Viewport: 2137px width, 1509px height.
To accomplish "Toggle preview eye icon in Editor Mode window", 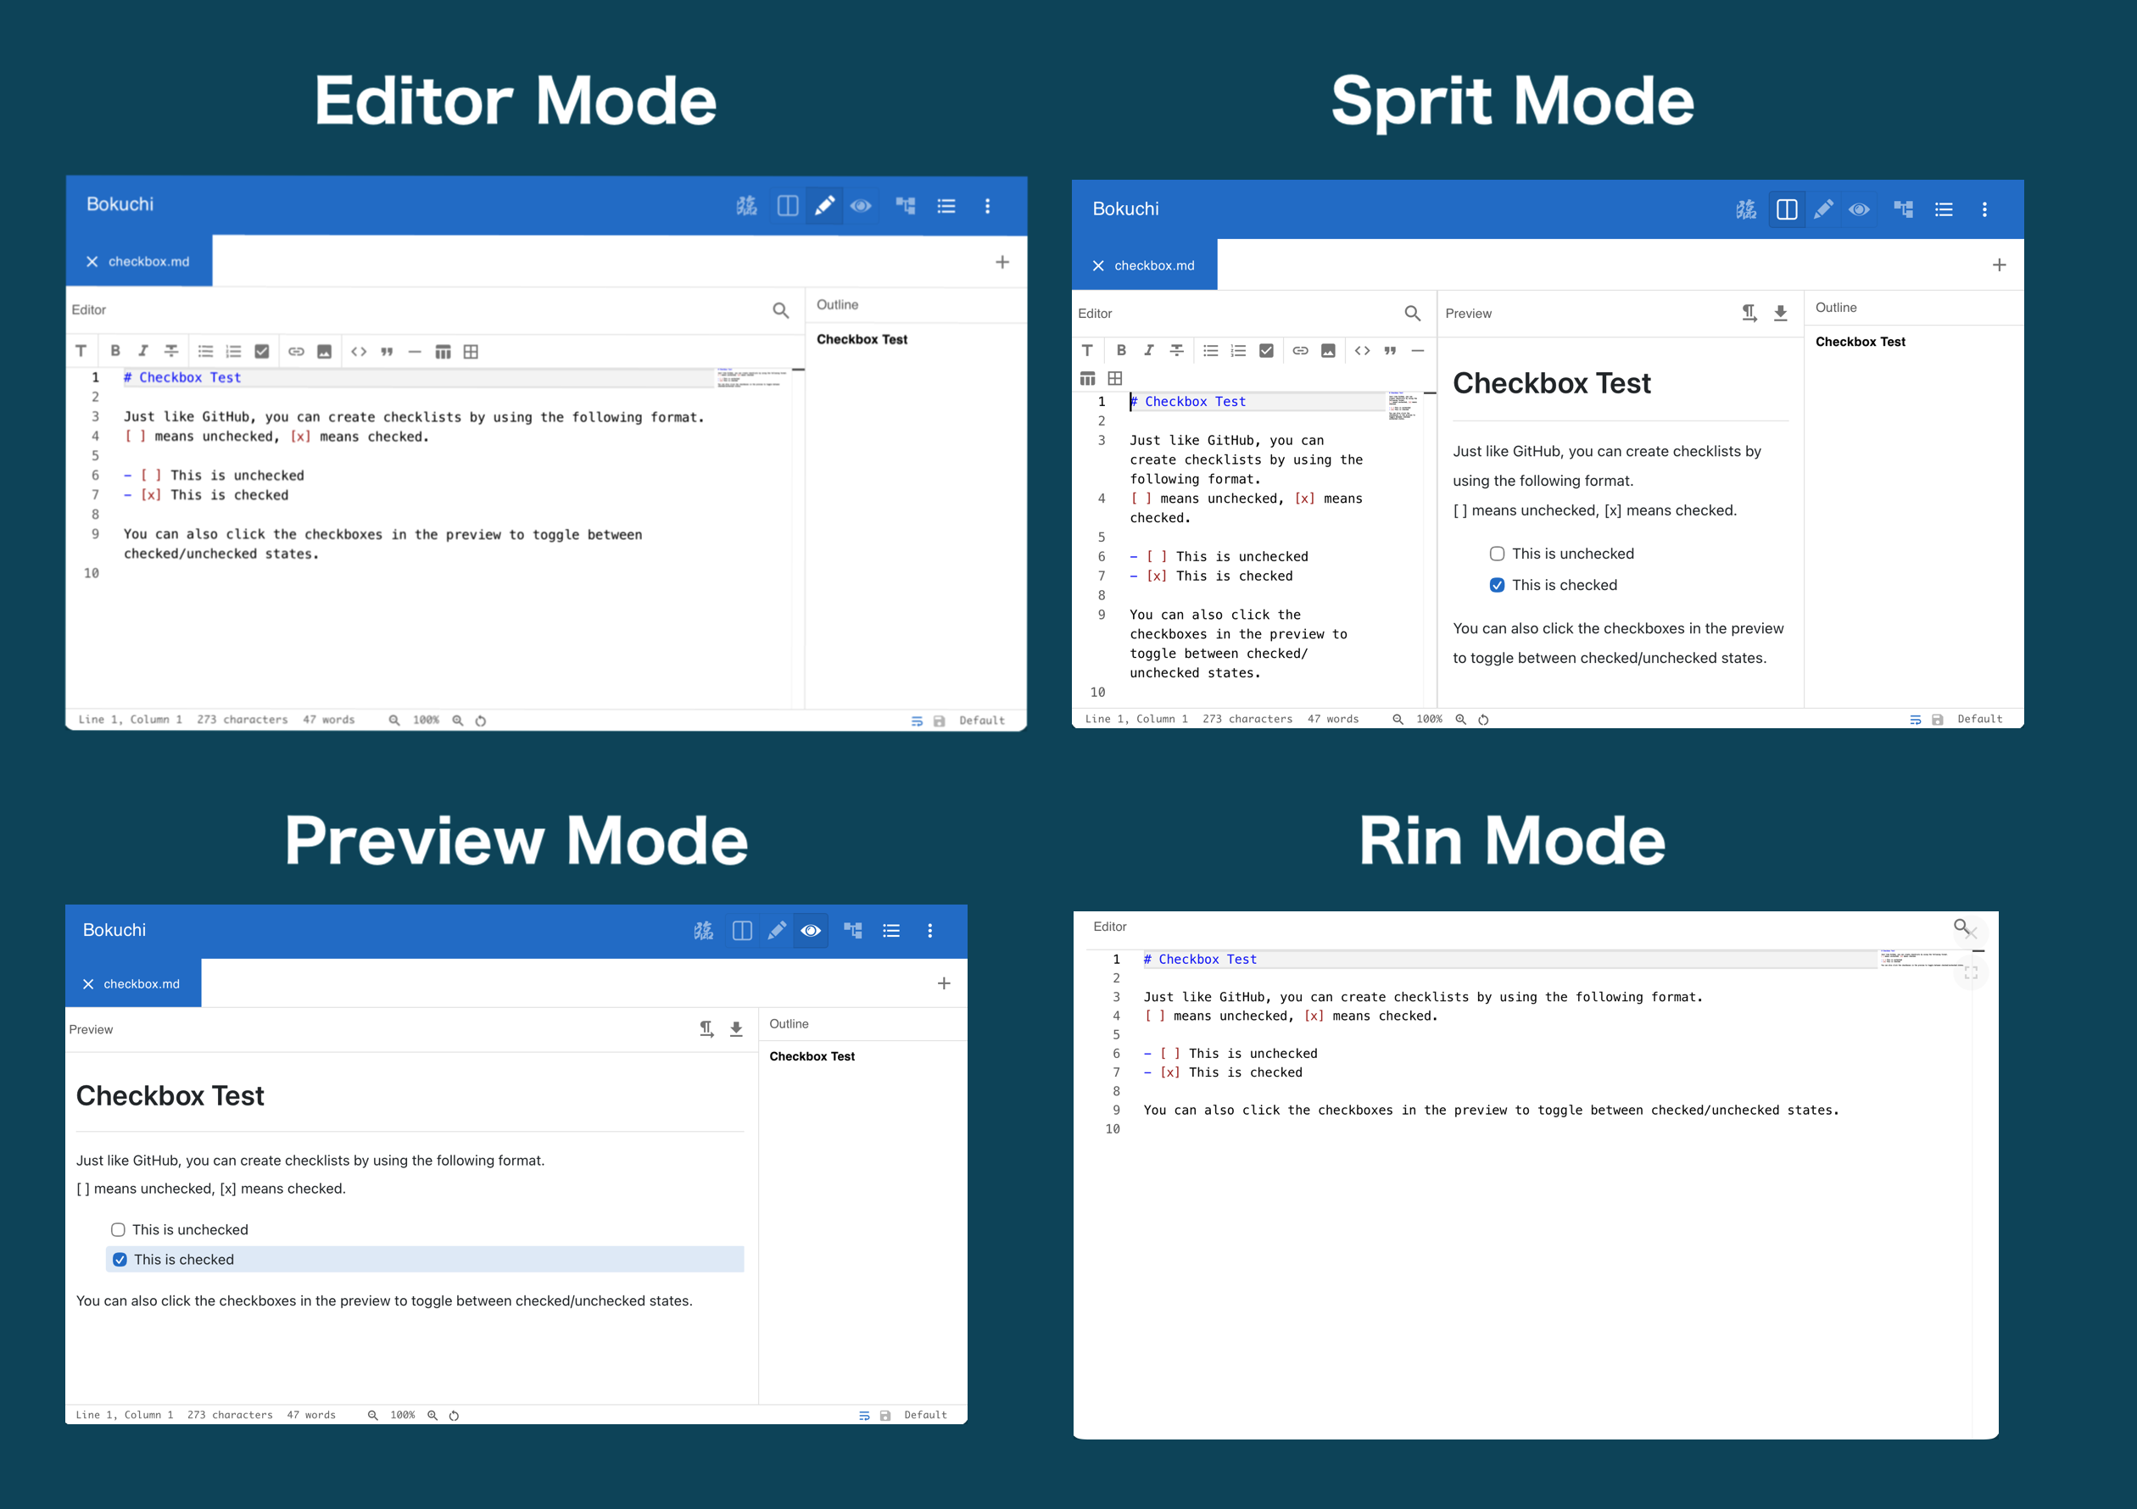I will (861, 206).
